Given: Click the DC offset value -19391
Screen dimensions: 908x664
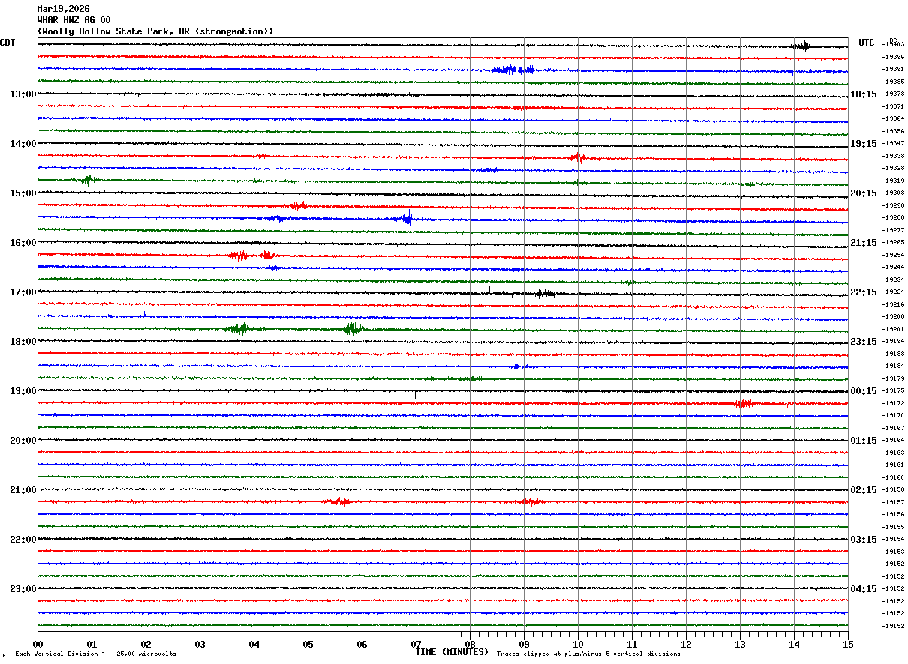Looking at the screenshot, I should click(x=893, y=69).
